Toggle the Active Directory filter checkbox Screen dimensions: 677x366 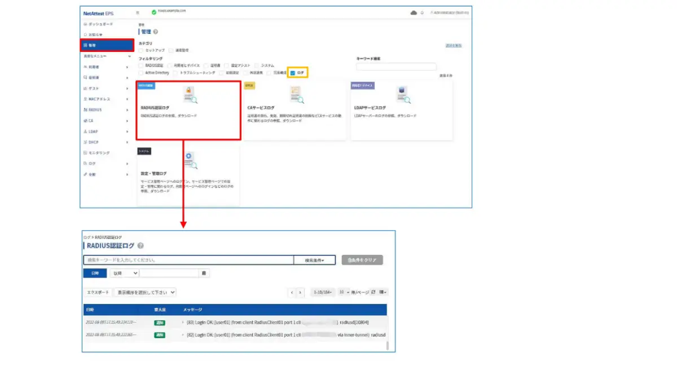pos(141,73)
